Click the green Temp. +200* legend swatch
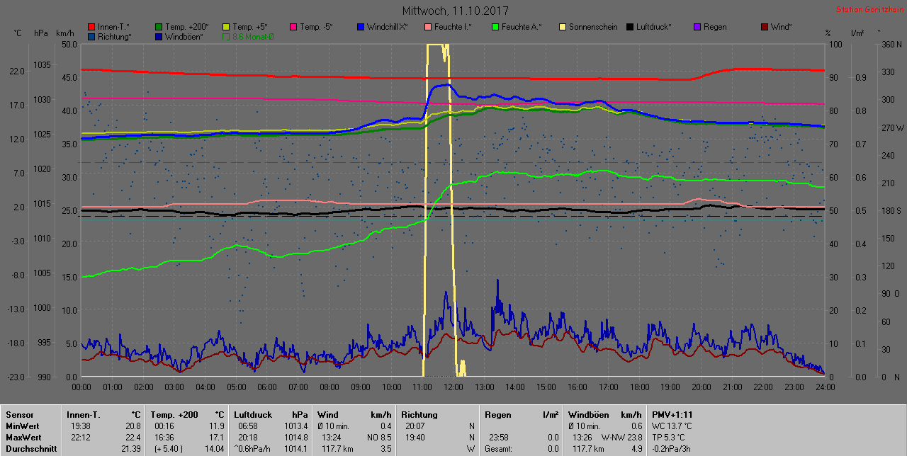Screen dimensions: 907x456 (x=158, y=27)
